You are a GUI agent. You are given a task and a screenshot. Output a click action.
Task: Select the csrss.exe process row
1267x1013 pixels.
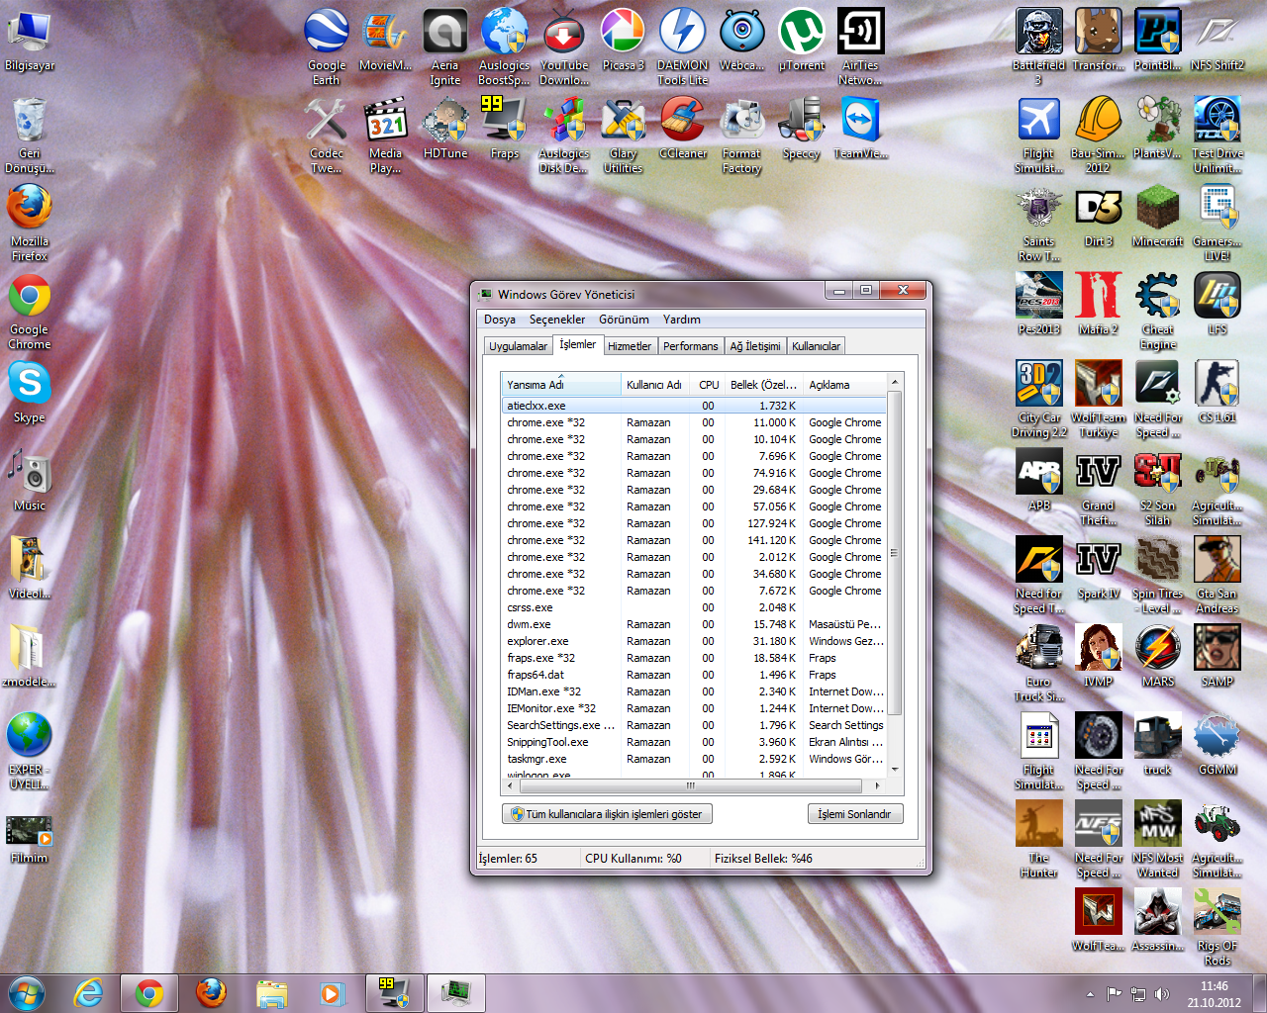[694, 607]
